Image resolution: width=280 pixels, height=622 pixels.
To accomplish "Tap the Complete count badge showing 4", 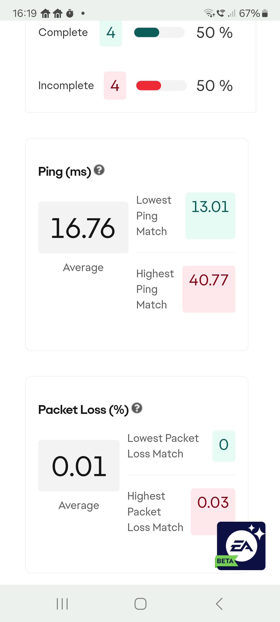I will 111,33.
